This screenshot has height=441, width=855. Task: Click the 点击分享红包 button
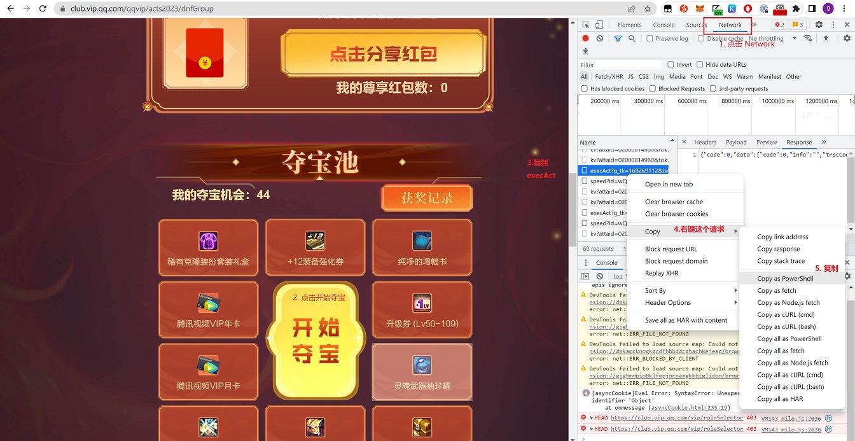[x=384, y=54]
